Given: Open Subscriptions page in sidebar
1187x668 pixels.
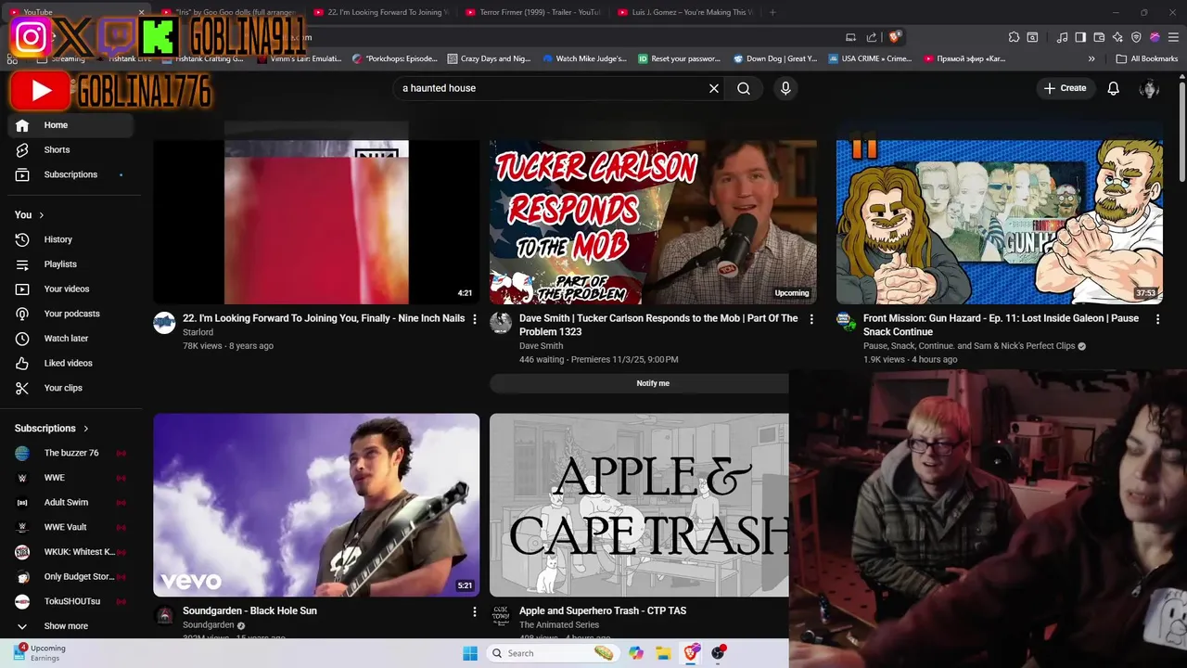Looking at the screenshot, I should (x=71, y=174).
